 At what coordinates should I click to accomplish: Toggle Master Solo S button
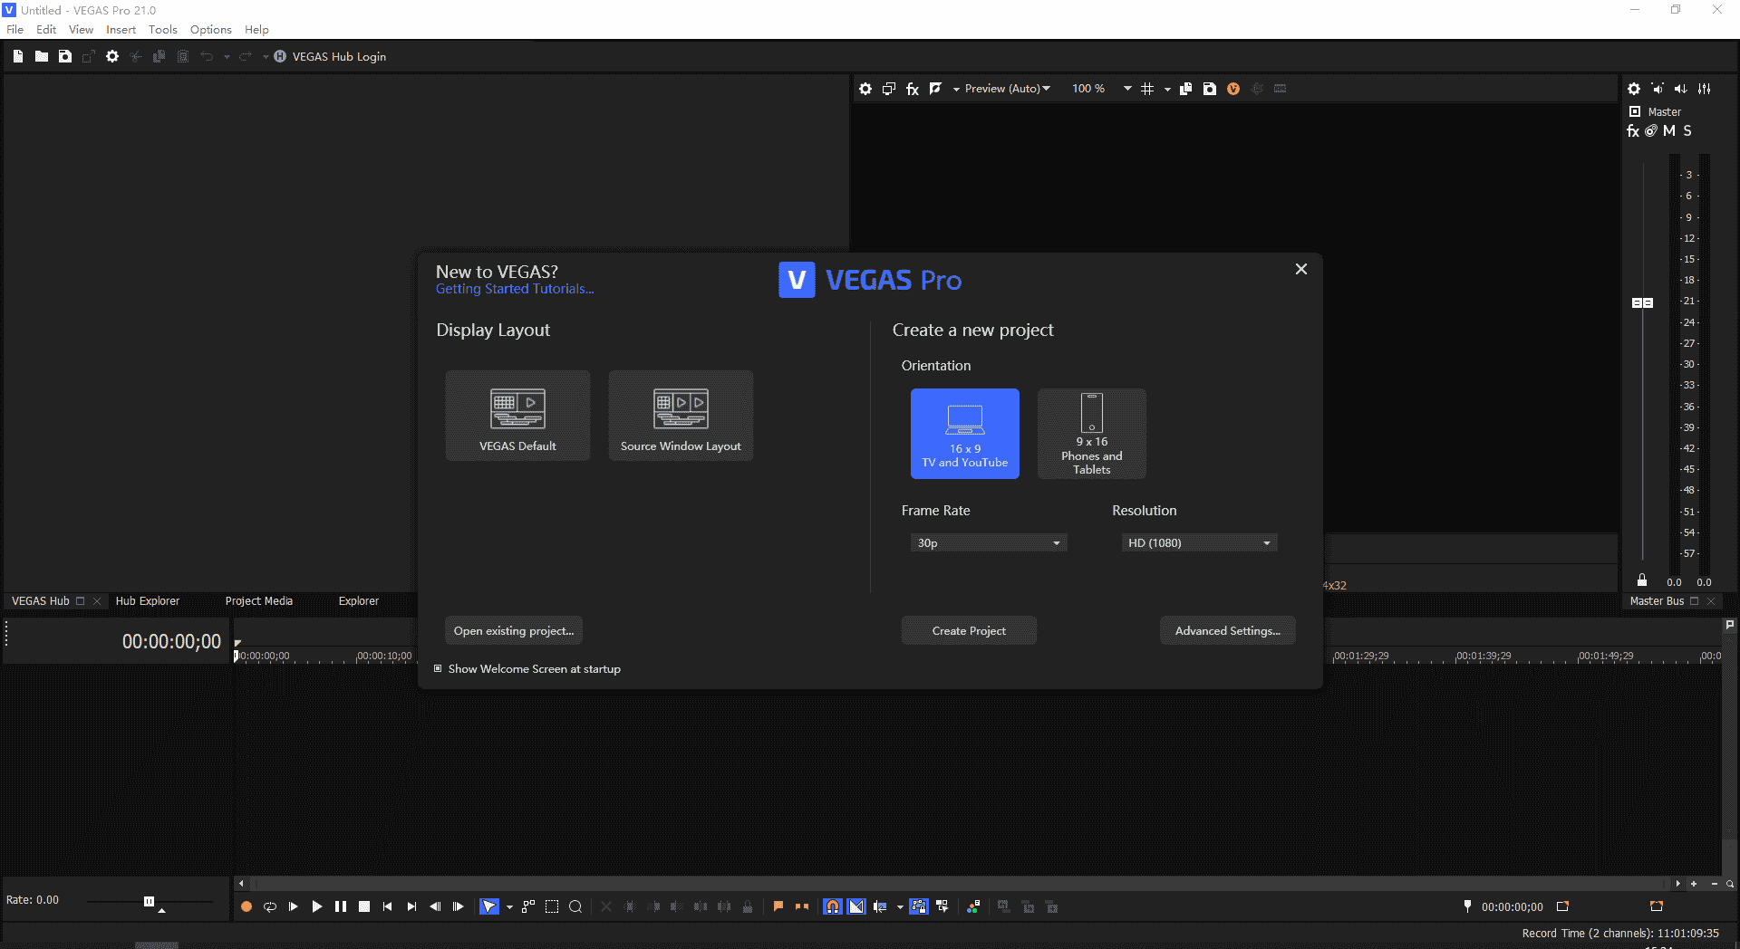[x=1687, y=131]
